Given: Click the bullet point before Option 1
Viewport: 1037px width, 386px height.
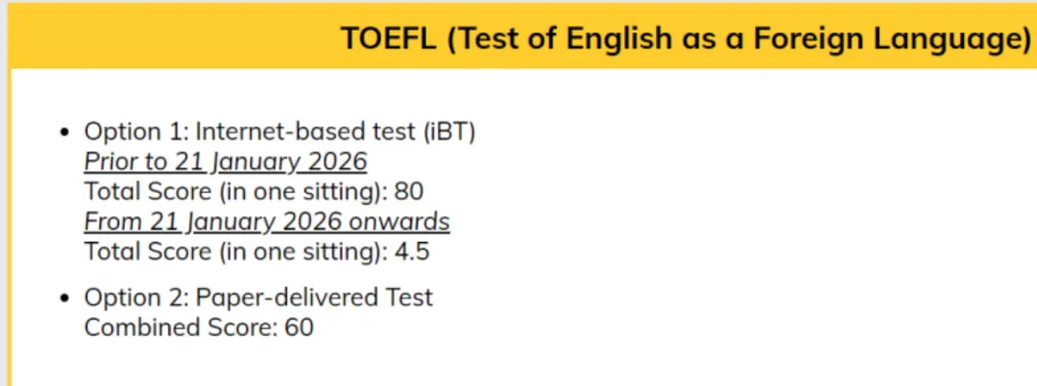Looking at the screenshot, I should coord(64,133).
